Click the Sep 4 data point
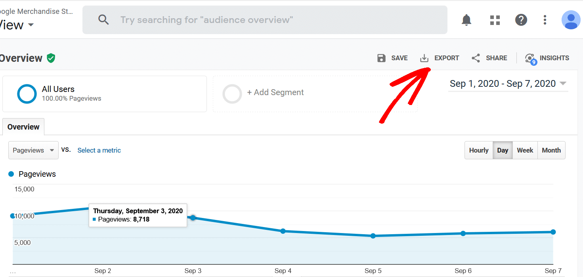583x277 pixels. click(283, 231)
